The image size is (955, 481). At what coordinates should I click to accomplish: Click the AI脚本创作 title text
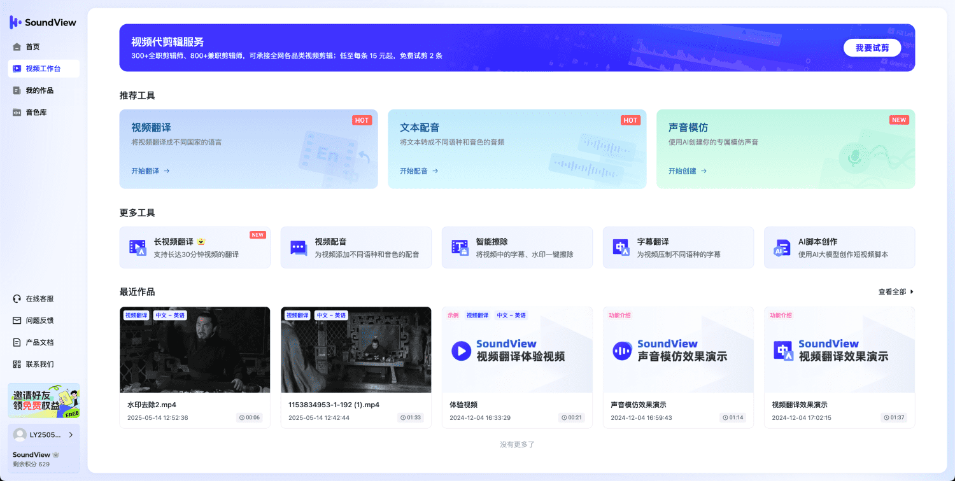point(817,242)
